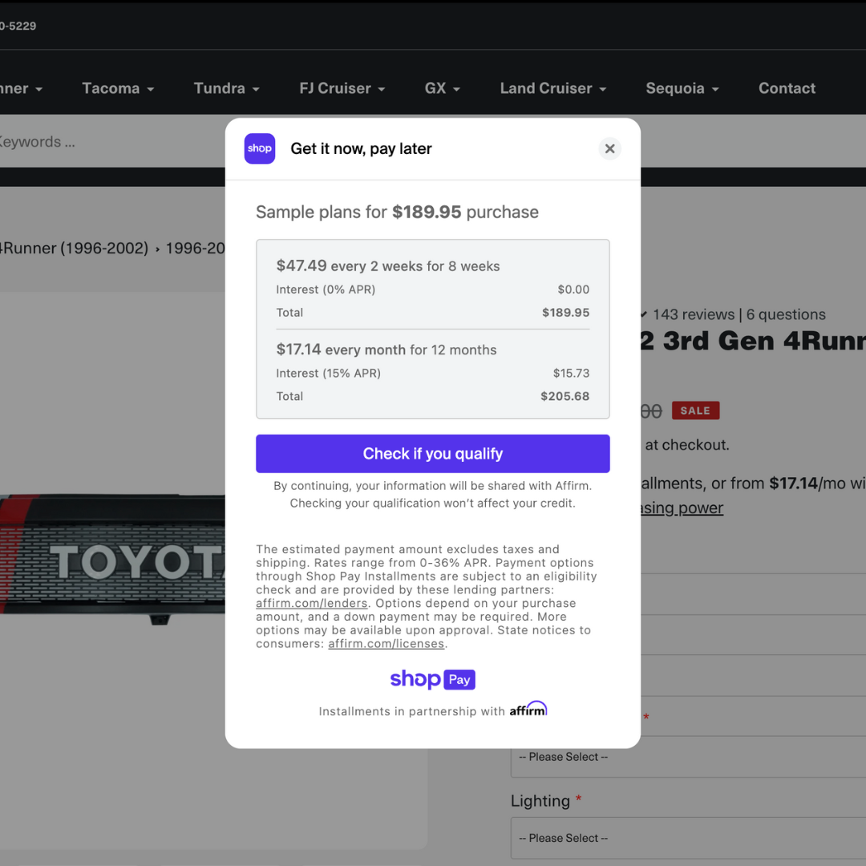The image size is (866, 866).
Task: Expand the FJ Cruiser dropdown caret
Action: pos(381,90)
